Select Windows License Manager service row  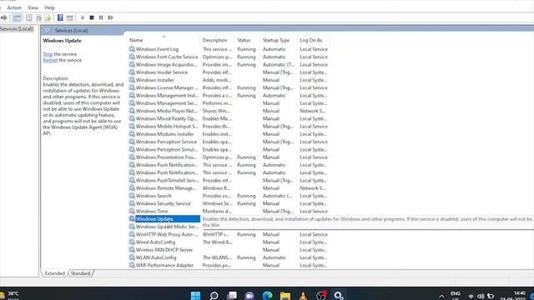click(x=228, y=87)
